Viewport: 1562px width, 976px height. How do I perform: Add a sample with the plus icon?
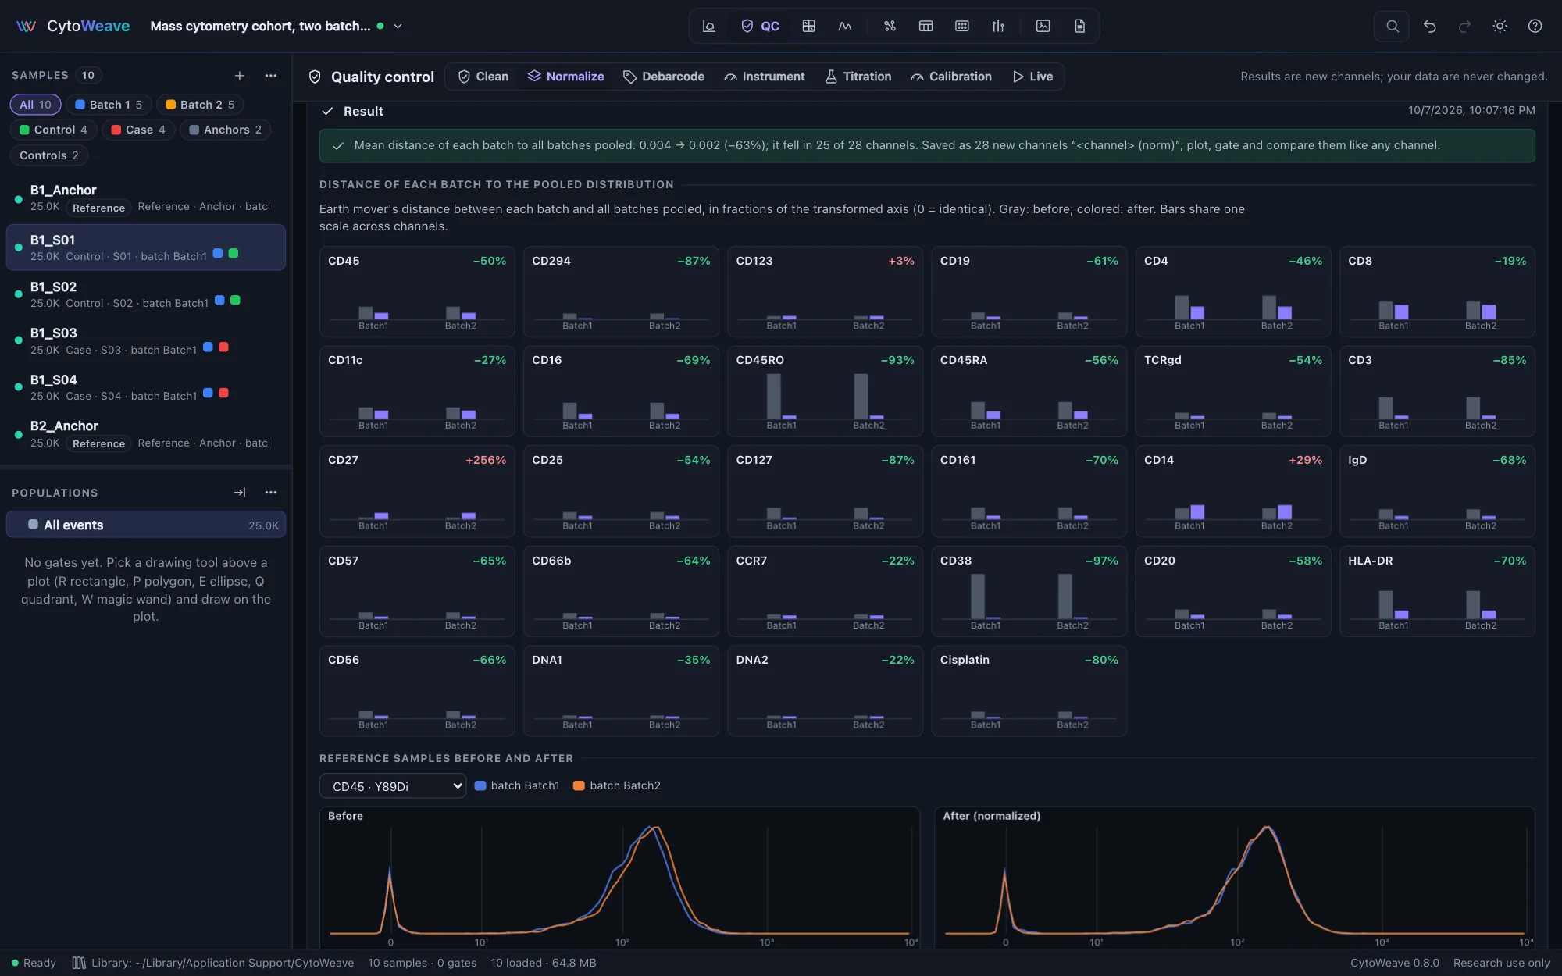240,76
